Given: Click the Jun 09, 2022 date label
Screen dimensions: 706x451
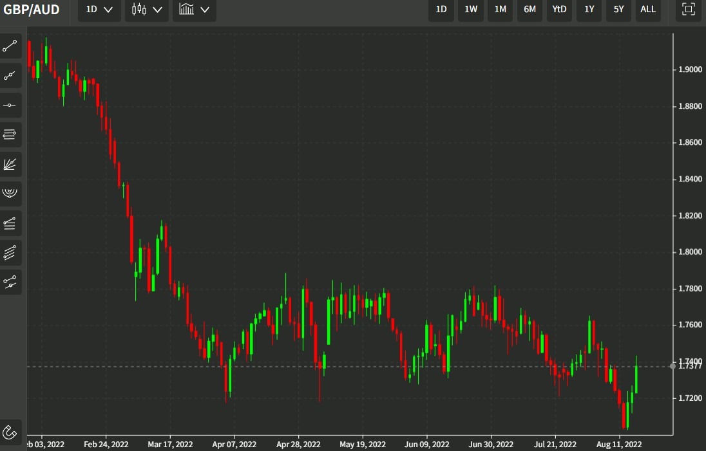Looking at the screenshot, I should [x=427, y=445].
